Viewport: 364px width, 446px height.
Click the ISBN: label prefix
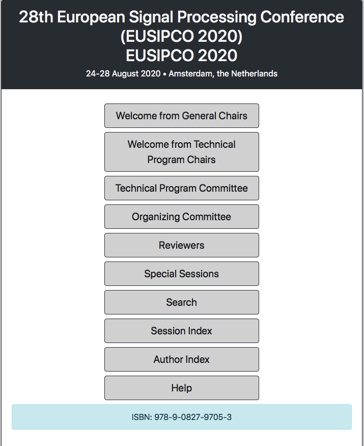pyautogui.click(x=142, y=417)
